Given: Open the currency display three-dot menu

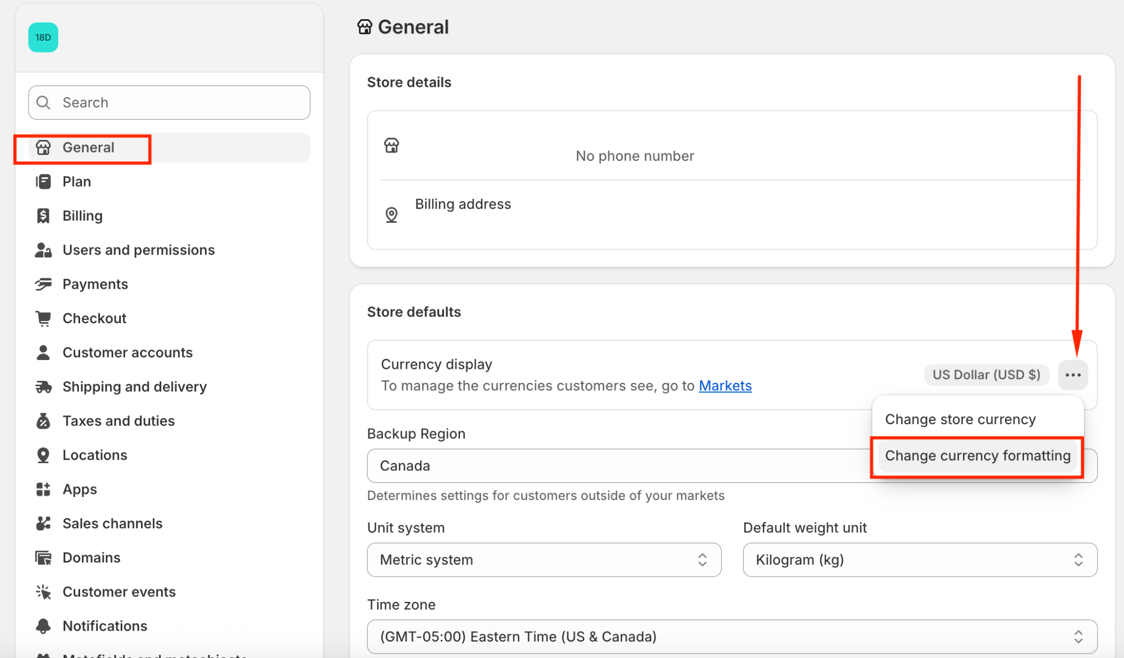Looking at the screenshot, I should [x=1072, y=375].
